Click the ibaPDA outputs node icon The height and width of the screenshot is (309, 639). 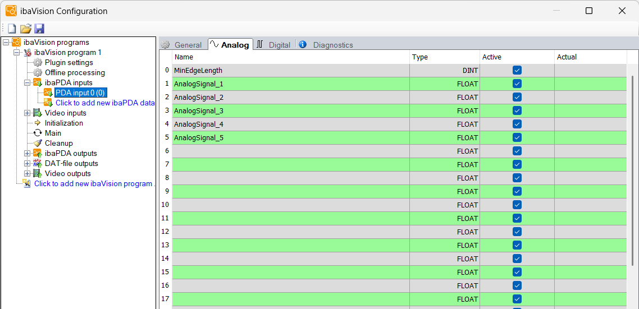coord(38,153)
